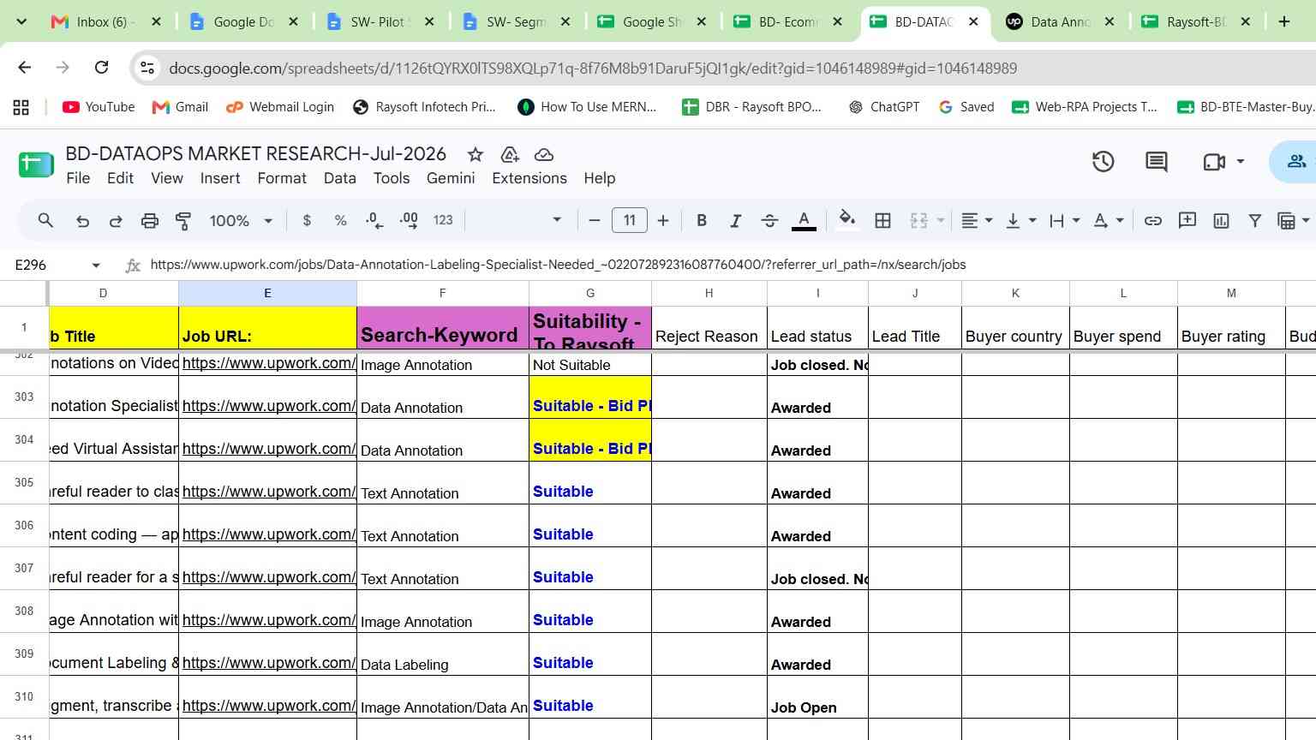Open the Format menu
1316x740 pixels.
(x=282, y=178)
